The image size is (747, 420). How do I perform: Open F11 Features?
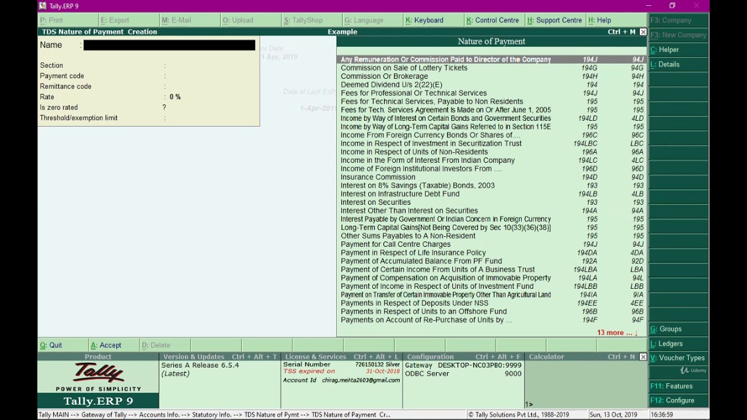pyautogui.click(x=678, y=386)
